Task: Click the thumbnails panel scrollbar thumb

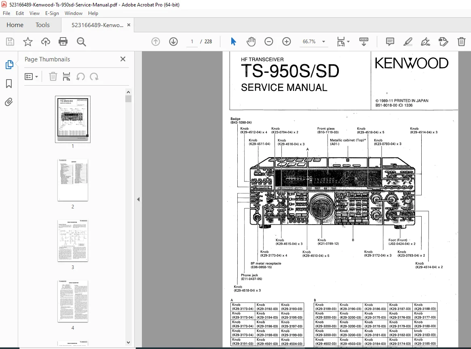Action: pyautogui.click(x=128, y=99)
